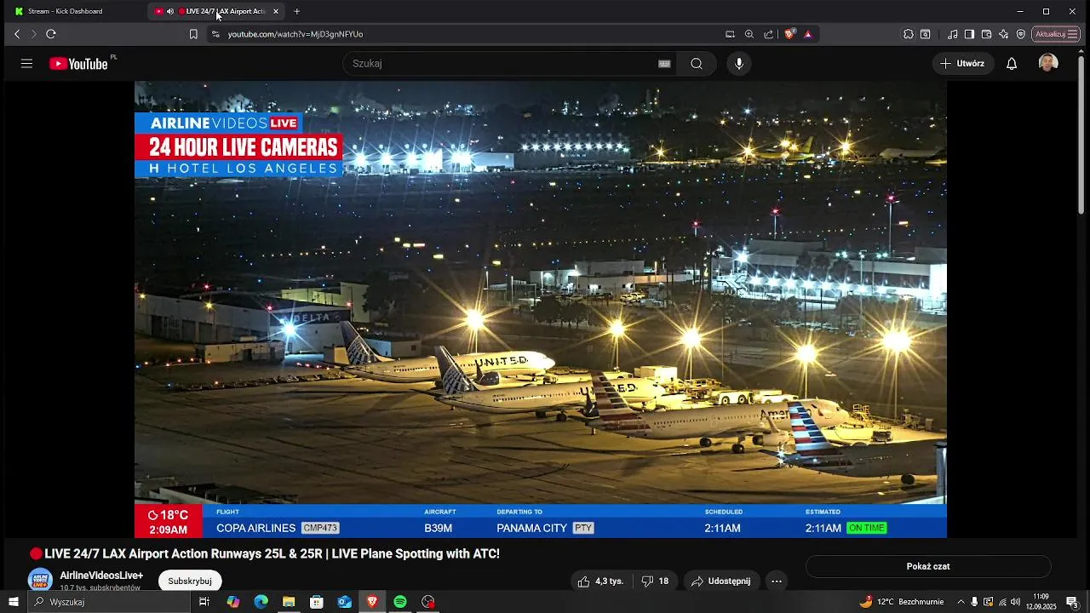The image size is (1090, 613).
Task: Open the Brave Wallet icon
Action: pyautogui.click(x=987, y=34)
